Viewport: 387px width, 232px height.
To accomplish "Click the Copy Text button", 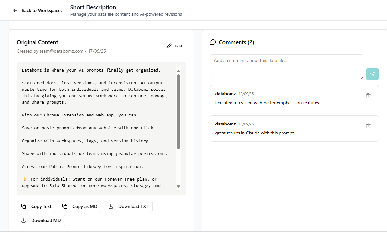I will click(36, 206).
